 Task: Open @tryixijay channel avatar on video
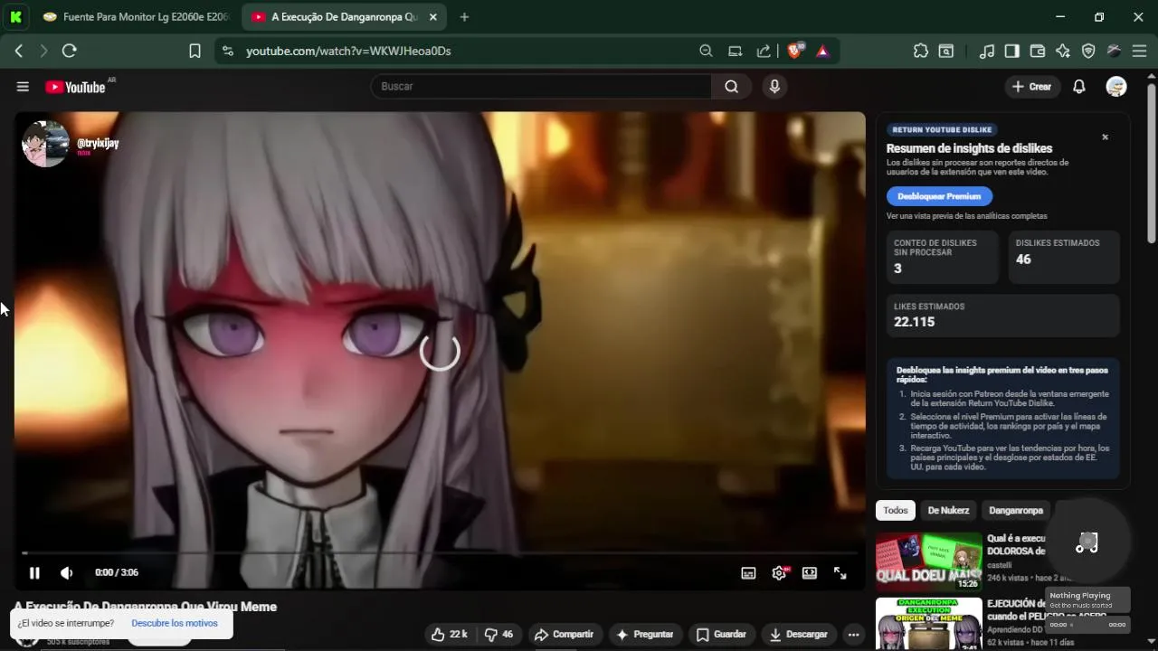[x=45, y=143]
